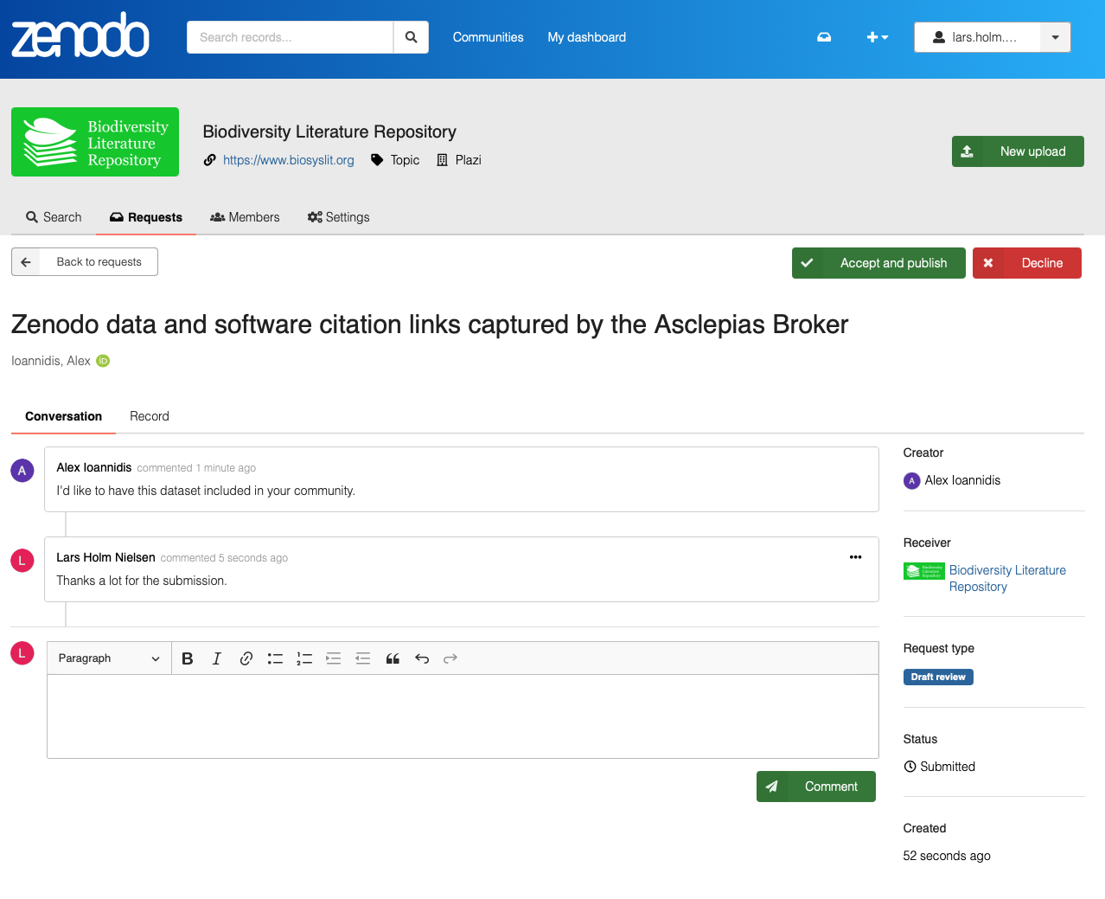Expand the lars.holm user account menu

[x=1055, y=37]
